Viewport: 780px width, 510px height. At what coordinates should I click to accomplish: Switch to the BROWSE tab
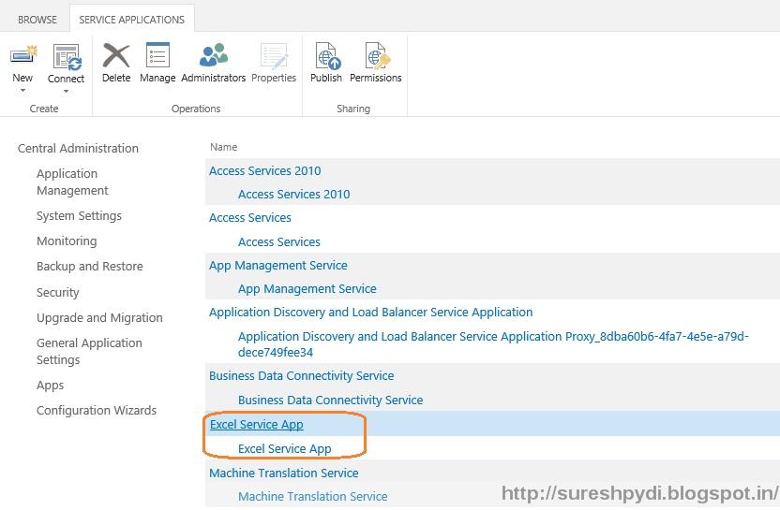click(37, 20)
